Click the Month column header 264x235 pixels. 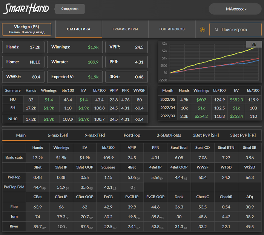168,90
